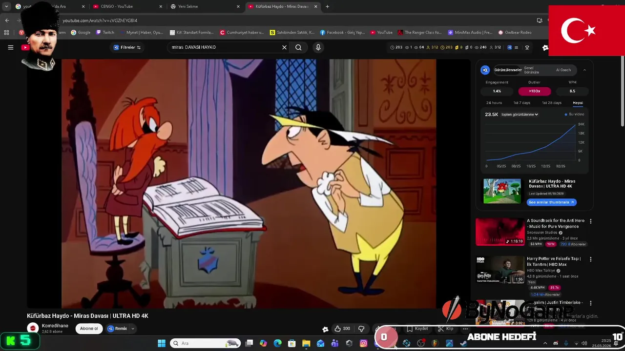Open the Sahibinden Satılık bookmark

click(292, 33)
